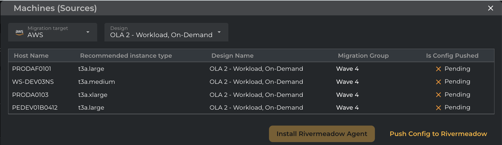Select the WS-DEV03NS host row

[x=33, y=82]
